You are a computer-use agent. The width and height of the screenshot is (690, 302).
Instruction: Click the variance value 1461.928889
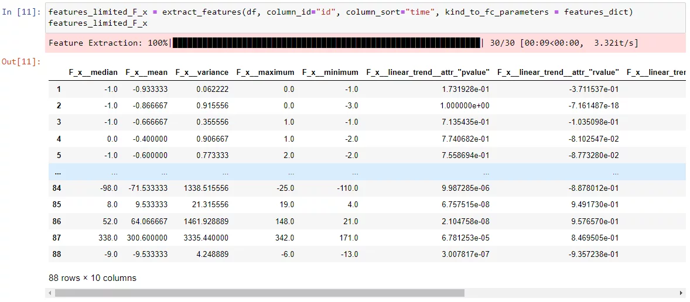point(207,221)
